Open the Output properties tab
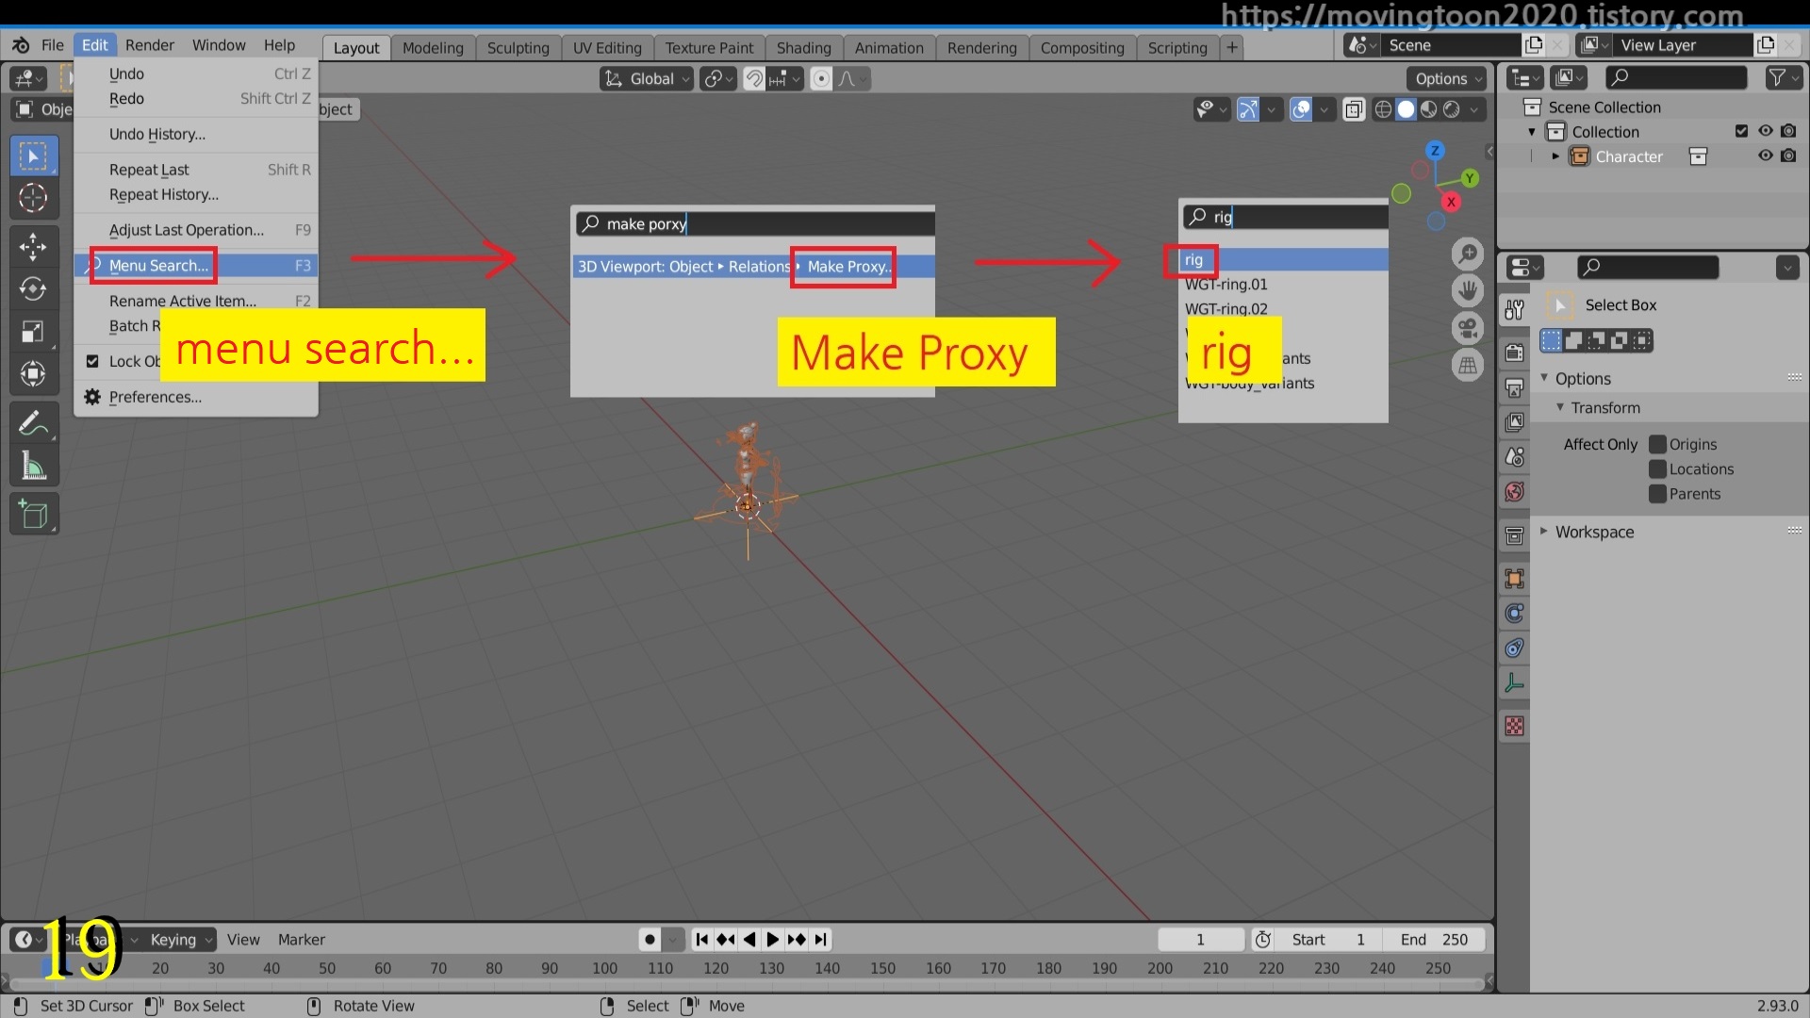This screenshot has width=1810, height=1018. coord(1514,387)
